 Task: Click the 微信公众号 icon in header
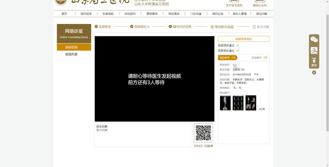(260, 1)
